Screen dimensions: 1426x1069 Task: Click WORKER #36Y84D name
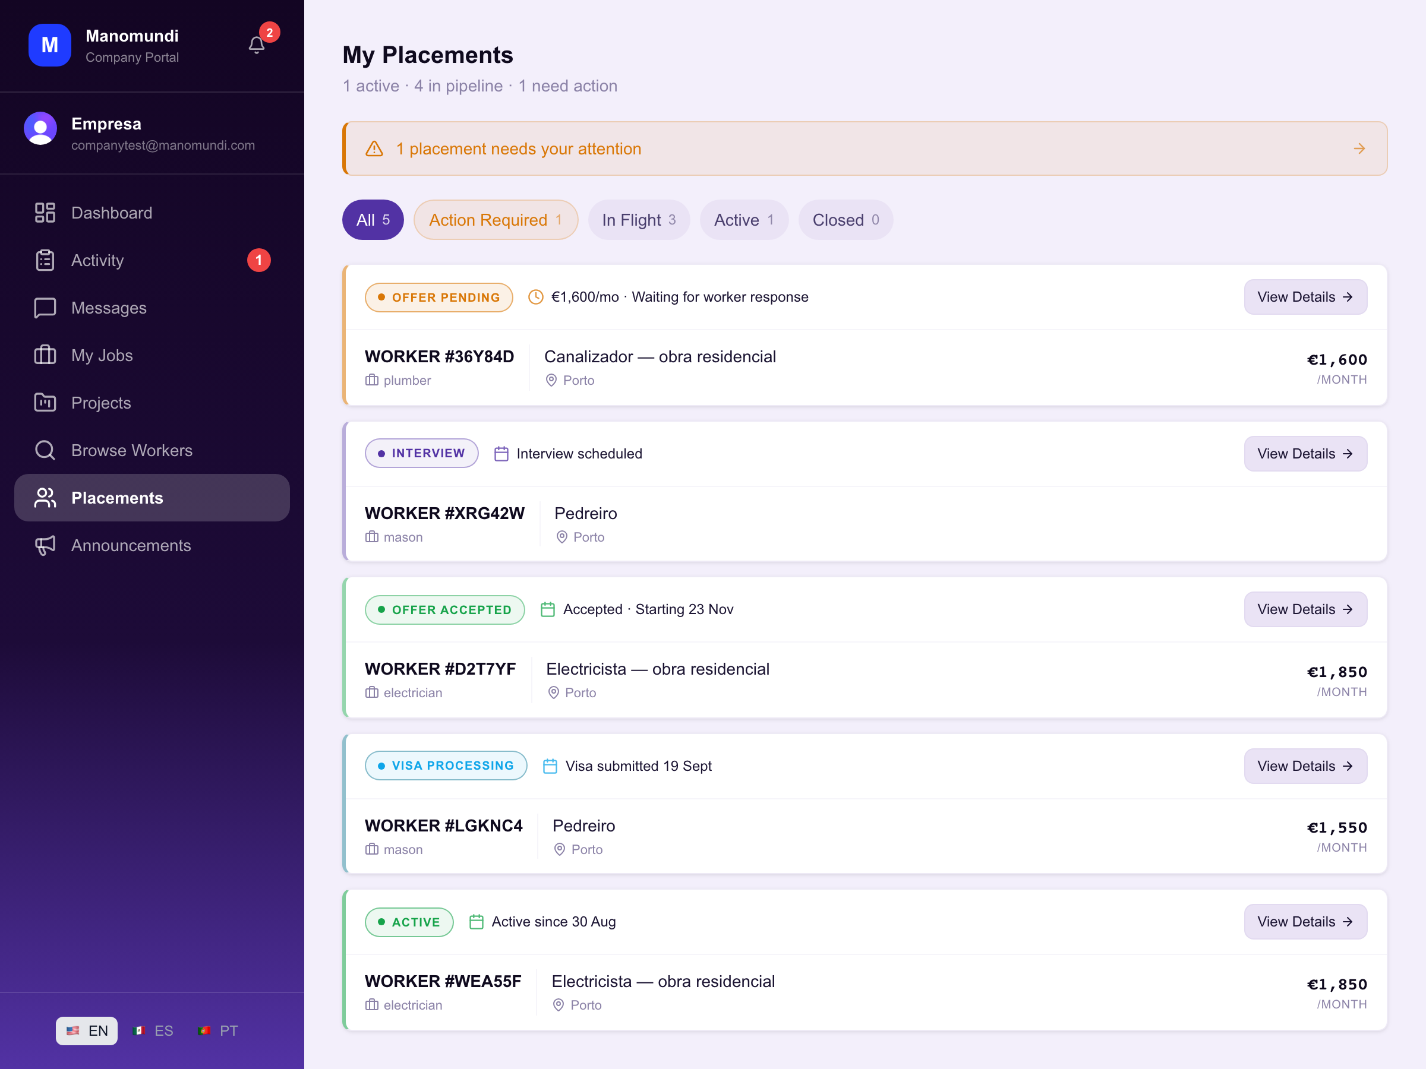click(439, 356)
